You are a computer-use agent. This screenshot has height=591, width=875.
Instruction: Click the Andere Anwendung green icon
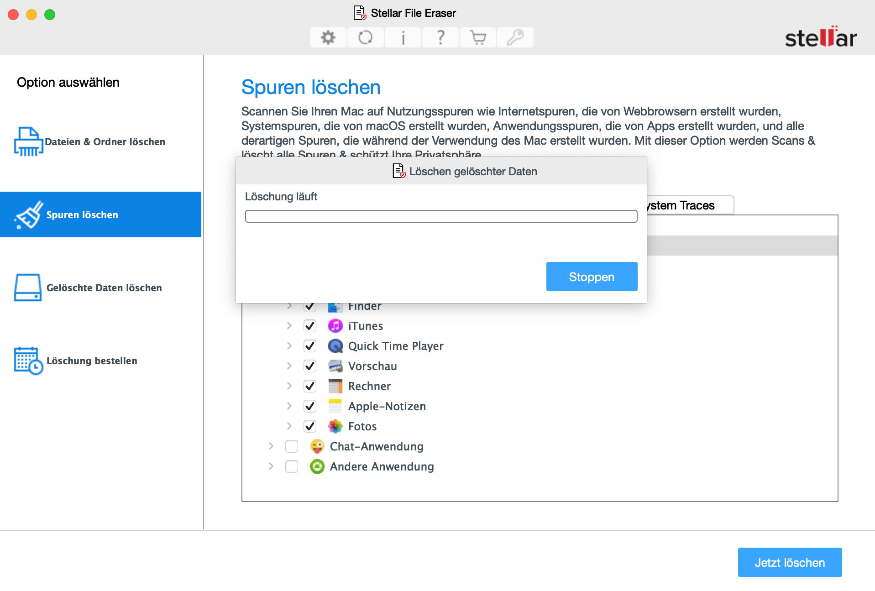pyautogui.click(x=317, y=466)
